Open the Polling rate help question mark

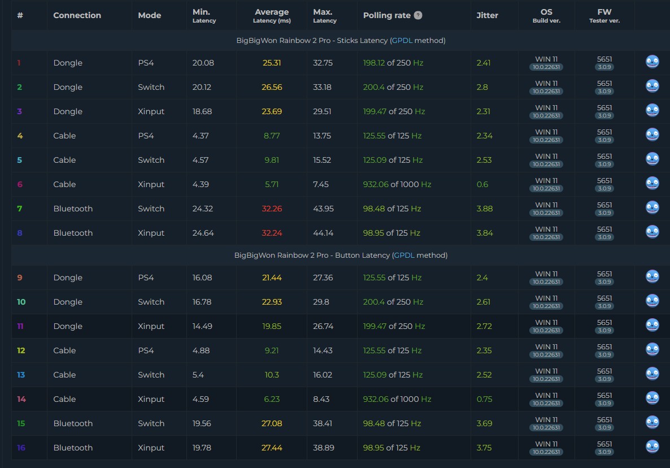tap(418, 15)
